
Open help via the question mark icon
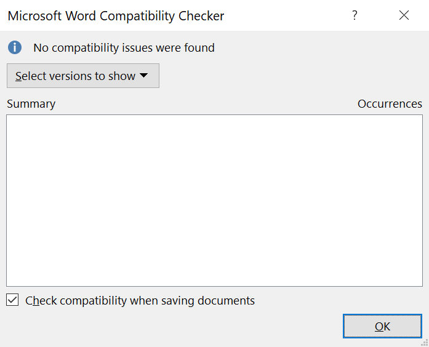pos(355,15)
